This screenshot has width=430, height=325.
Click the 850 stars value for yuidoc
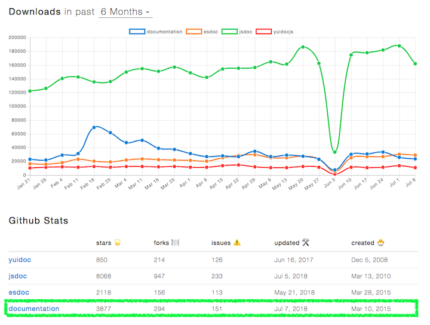pyautogui.click(x=102, y=260)
